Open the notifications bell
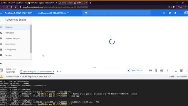Screen dimensions: 188x106 pyautogui.click(x=175, y=13)
